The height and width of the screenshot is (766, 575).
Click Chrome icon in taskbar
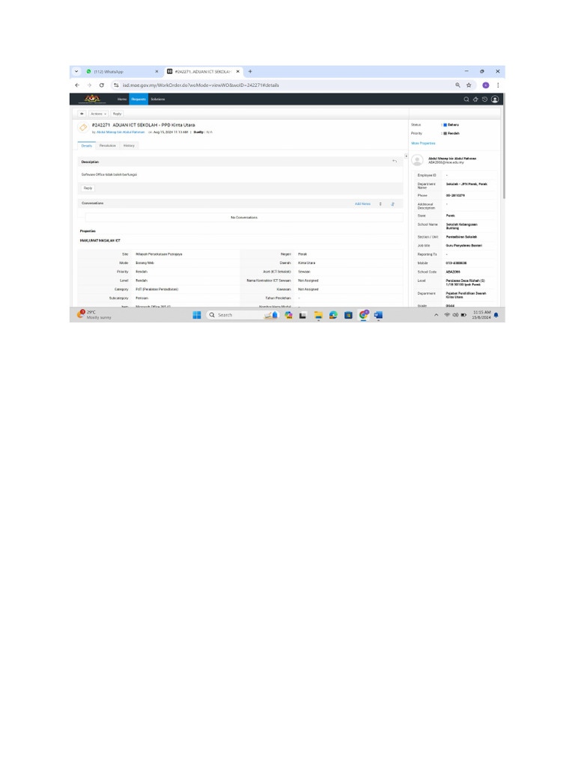click(363, 315)
